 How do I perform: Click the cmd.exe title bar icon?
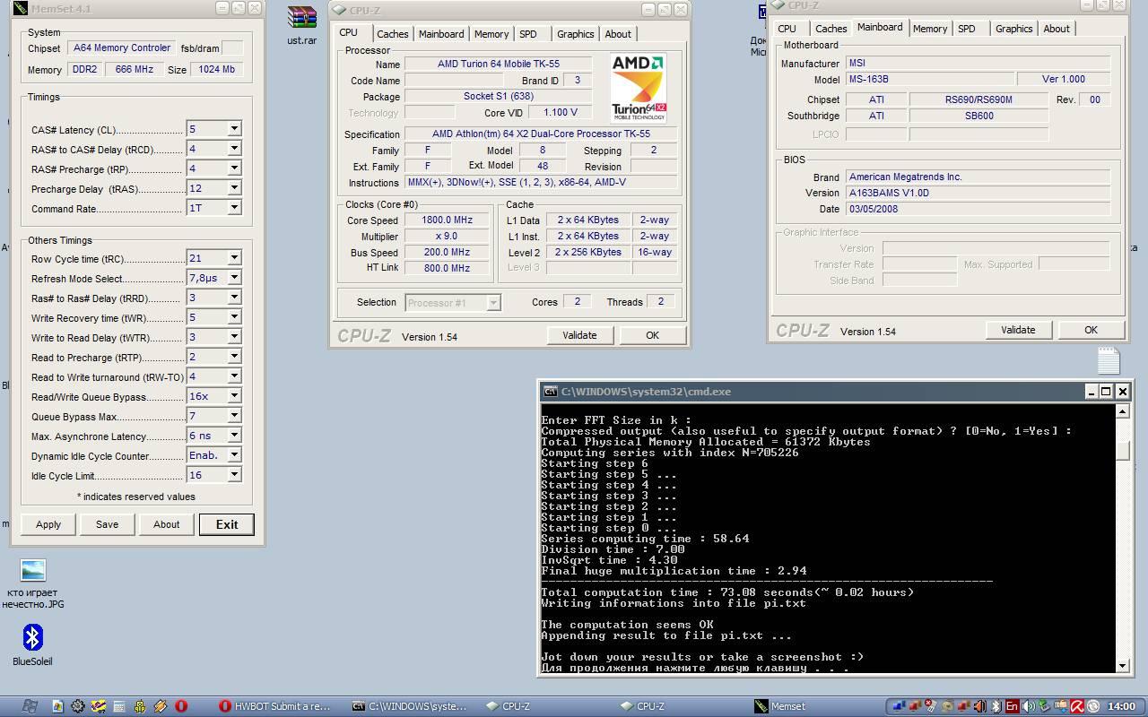tap(551, 392)
